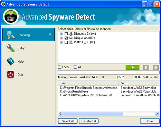This screenshot has height=127, width=161.
Task: Click the Virus column header
Action: [x=139, y=83]
